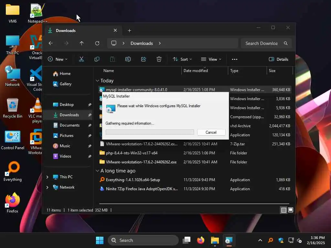Viewport: 331px width, 248px height.
Task: Select mysql-installer-community-8.0.41.0 file
Action: pyautogui.click(x=195, y=90)
